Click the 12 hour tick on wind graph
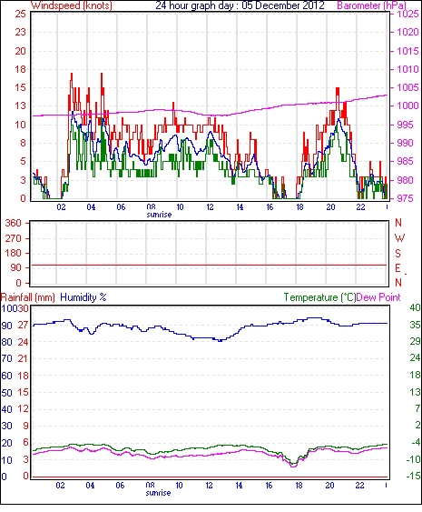Image resolution: width=422 pixels, height=512 pixels. coord(210,207)
